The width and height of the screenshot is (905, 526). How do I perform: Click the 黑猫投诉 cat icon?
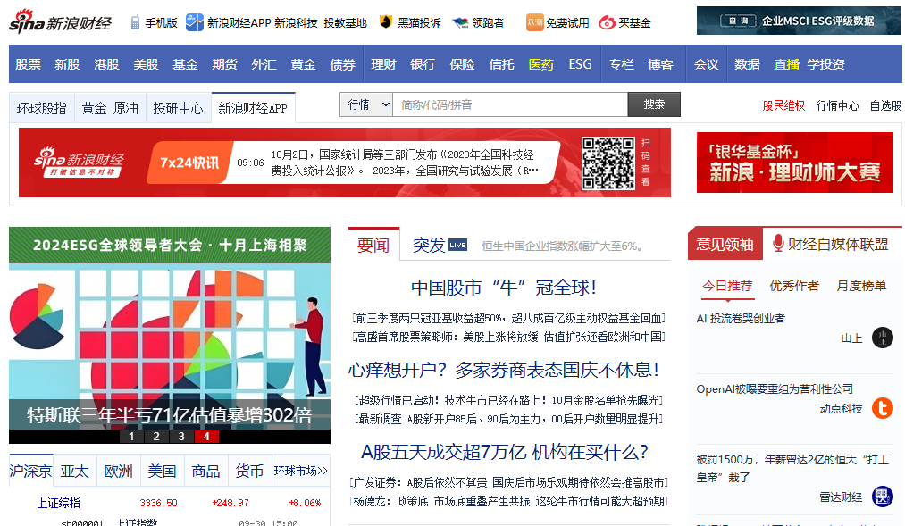[x=386, y=22]
